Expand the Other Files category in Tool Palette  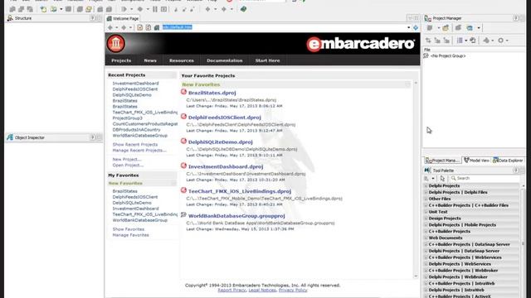click(x=426, y=199)
